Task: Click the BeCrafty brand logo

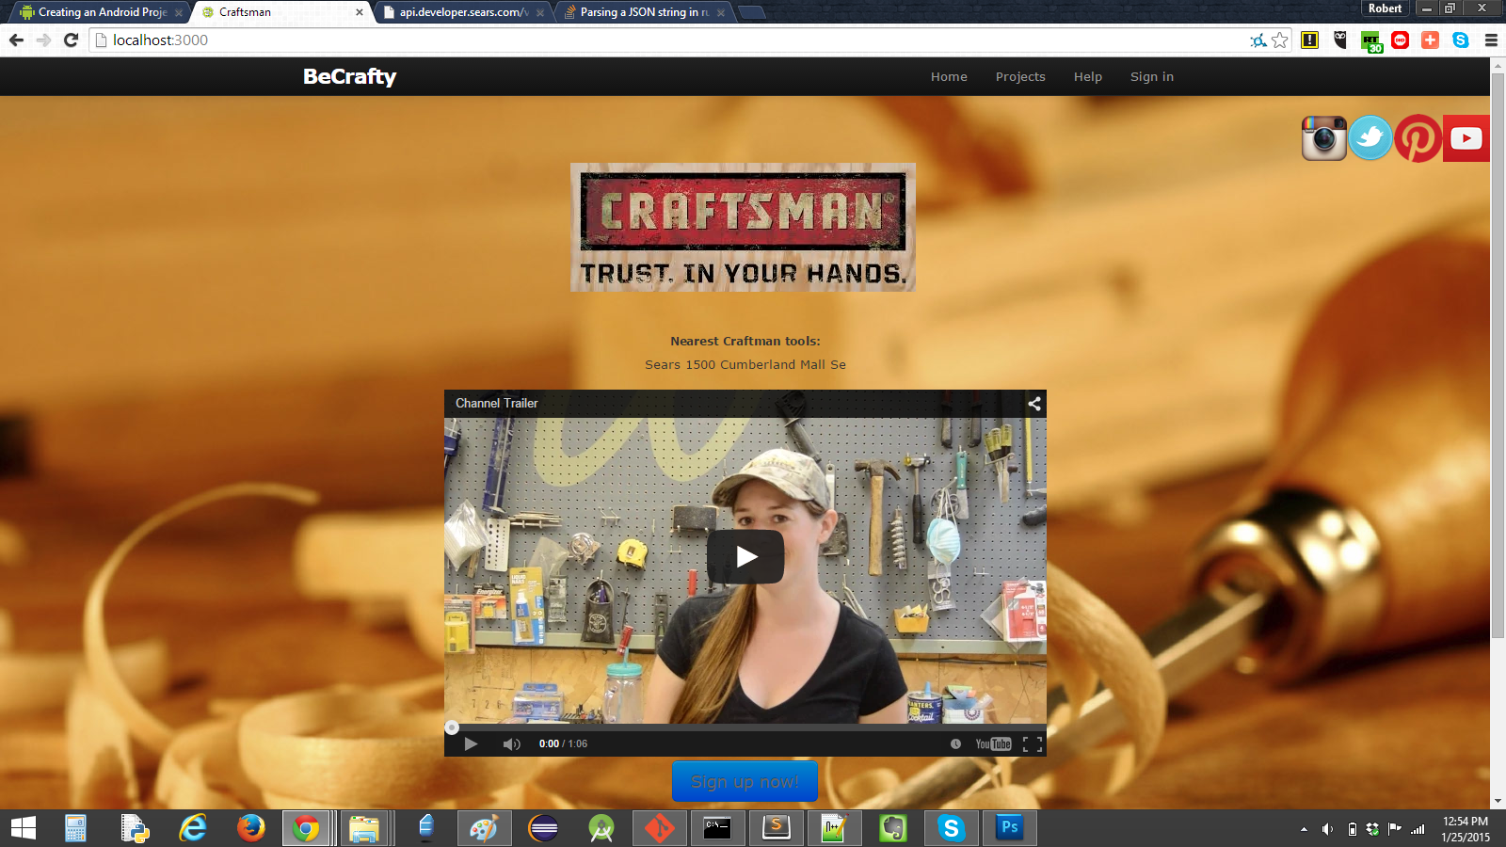Action: coord(349,76)
